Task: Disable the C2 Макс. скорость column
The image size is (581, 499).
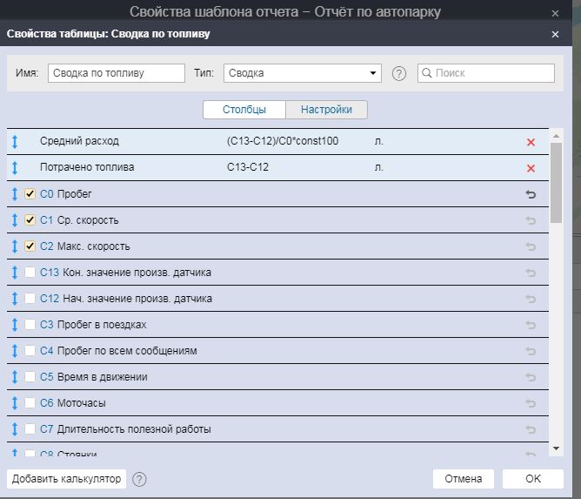Action: coord(30,246)
